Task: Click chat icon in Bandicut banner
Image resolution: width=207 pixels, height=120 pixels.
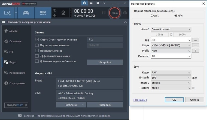Action: coord(20,116)
